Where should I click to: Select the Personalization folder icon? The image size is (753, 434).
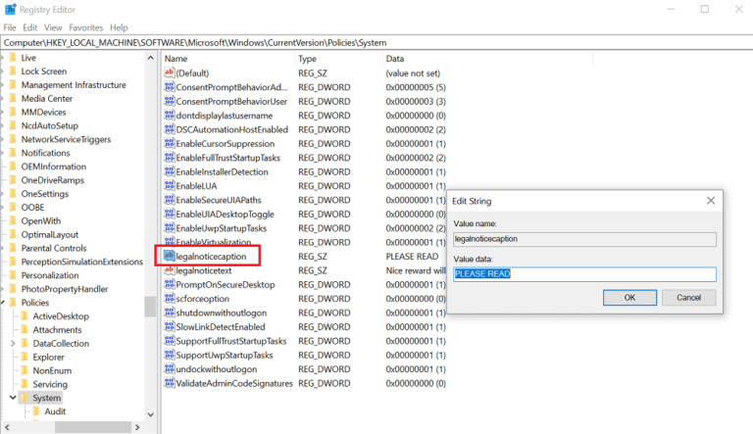pos(13,276)
